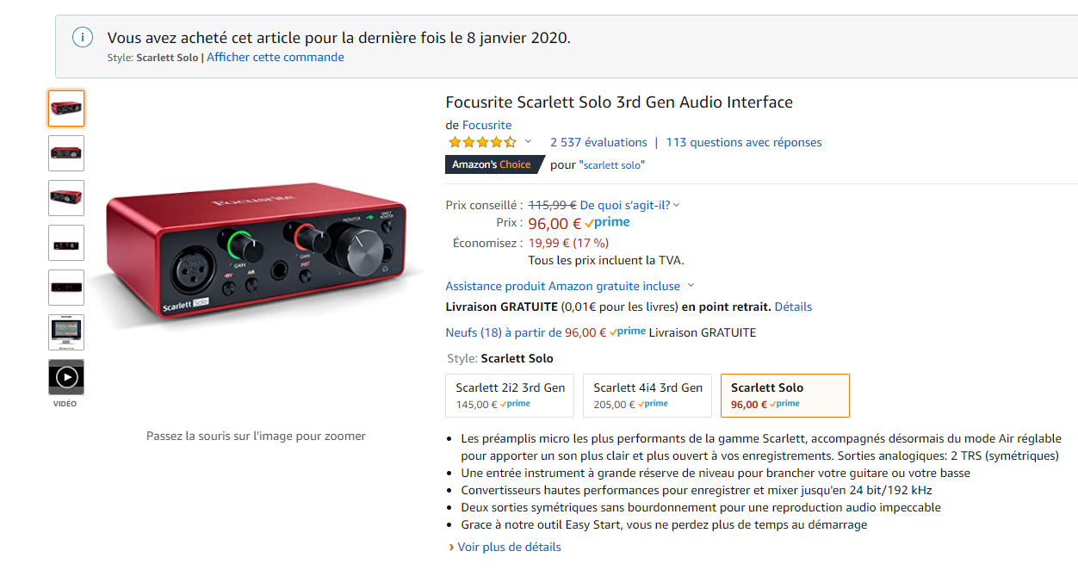Expand the star ratings dropdown chevron
Viewport: 1078px width, 570px height.
[528, 142]
